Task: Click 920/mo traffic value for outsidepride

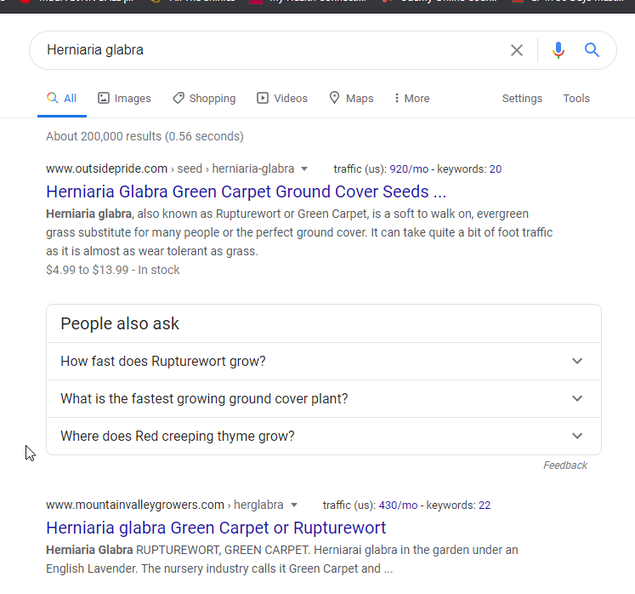Action: pos(409,169)
